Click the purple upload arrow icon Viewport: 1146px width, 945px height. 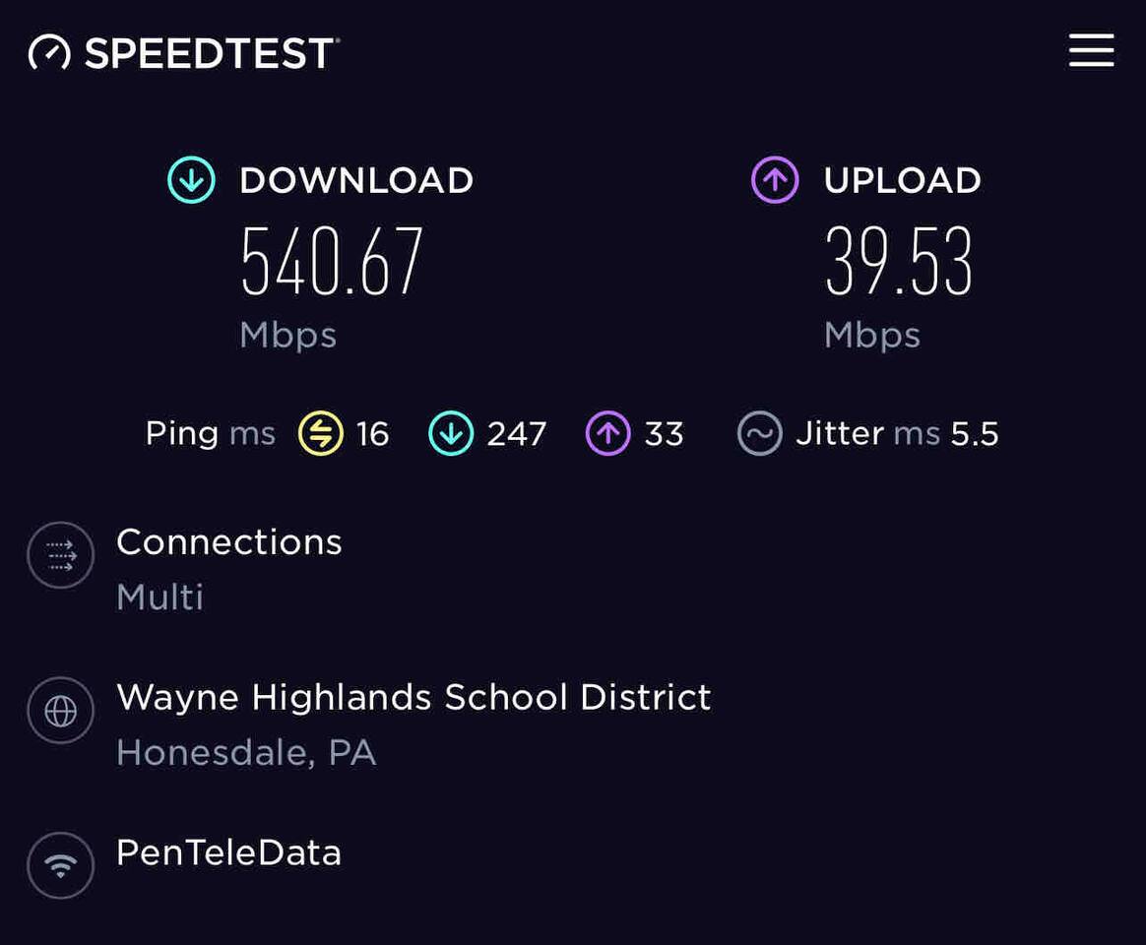pos(775,181)
